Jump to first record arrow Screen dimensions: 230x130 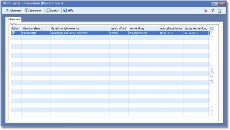coord(212,33)
